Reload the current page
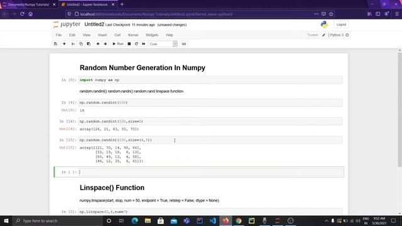Viewport: 402px width, 226px height. tap(23, 14)
